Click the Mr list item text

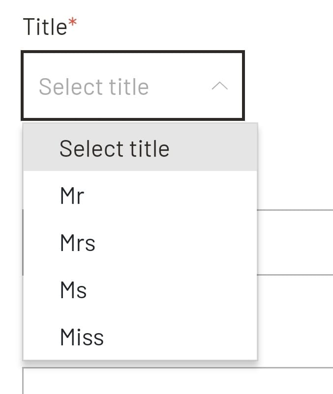pyautogui.click(x=72, y=196)
